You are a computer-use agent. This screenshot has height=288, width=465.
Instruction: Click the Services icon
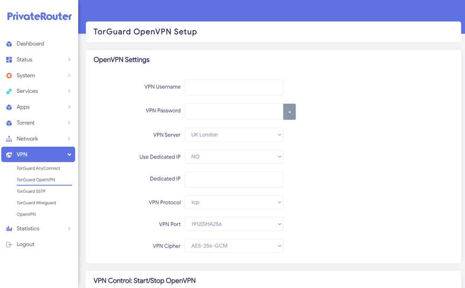[10, 91]
